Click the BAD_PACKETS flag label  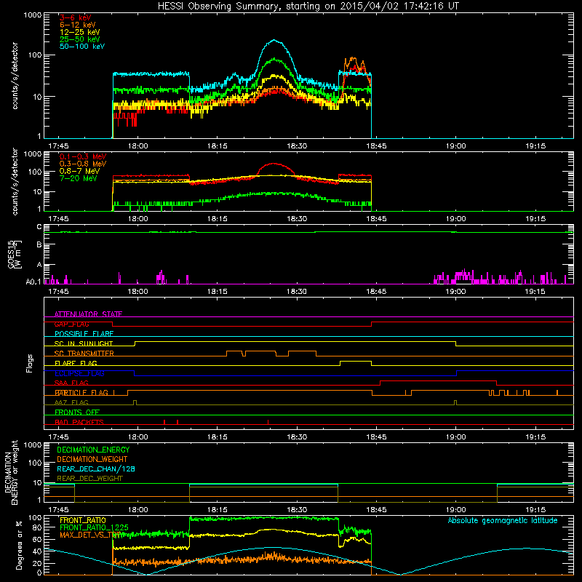(x=79, y=422)
